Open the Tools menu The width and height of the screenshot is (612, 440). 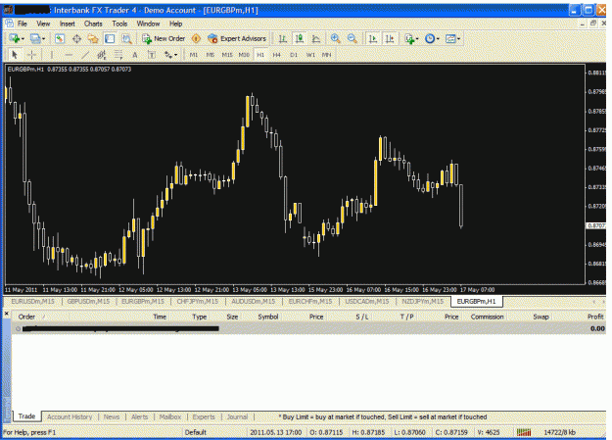pos(119,24)
